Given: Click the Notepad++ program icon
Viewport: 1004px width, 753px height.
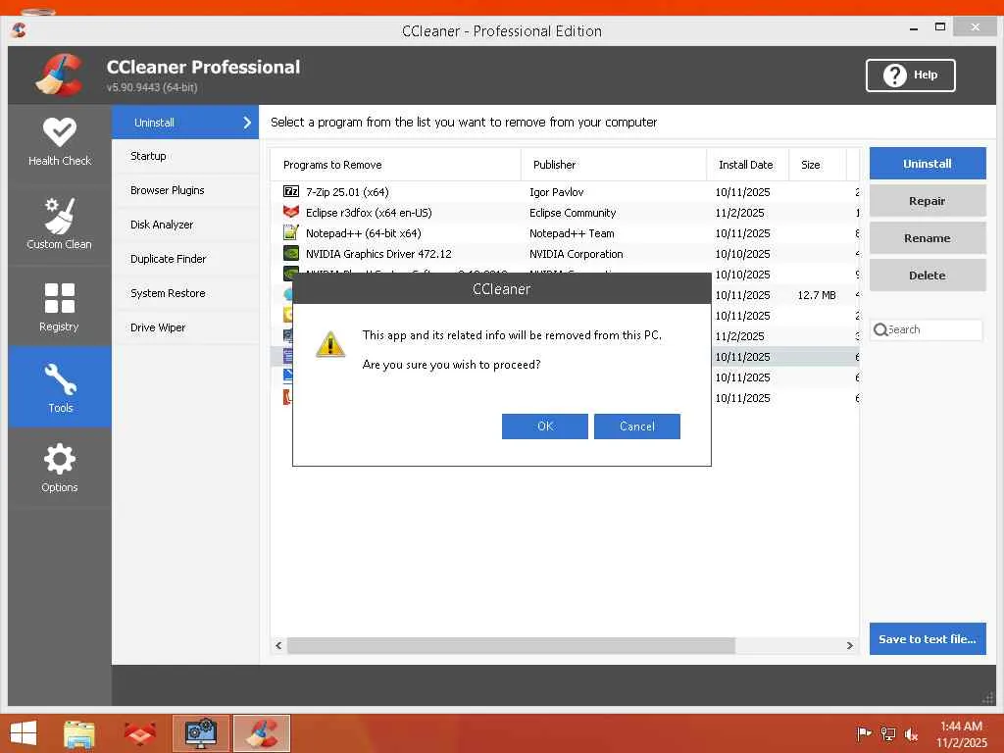Looking at the screenshot, I should tap(290, 232).
